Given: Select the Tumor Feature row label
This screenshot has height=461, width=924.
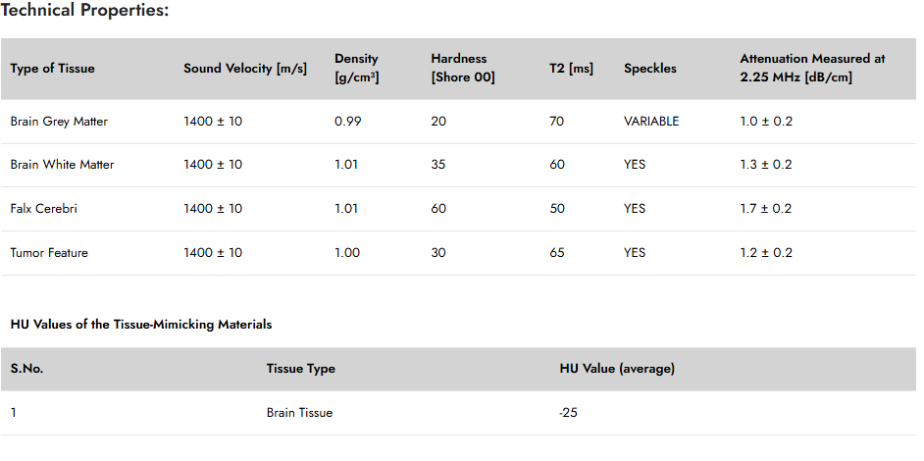Looking at the screenshot, I should coord(49,253).
